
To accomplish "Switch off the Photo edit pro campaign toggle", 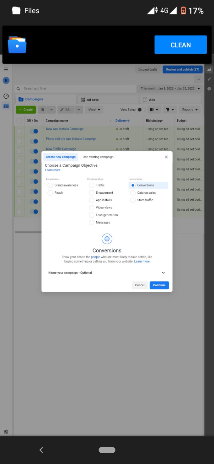I will click(x=34, y=141).
